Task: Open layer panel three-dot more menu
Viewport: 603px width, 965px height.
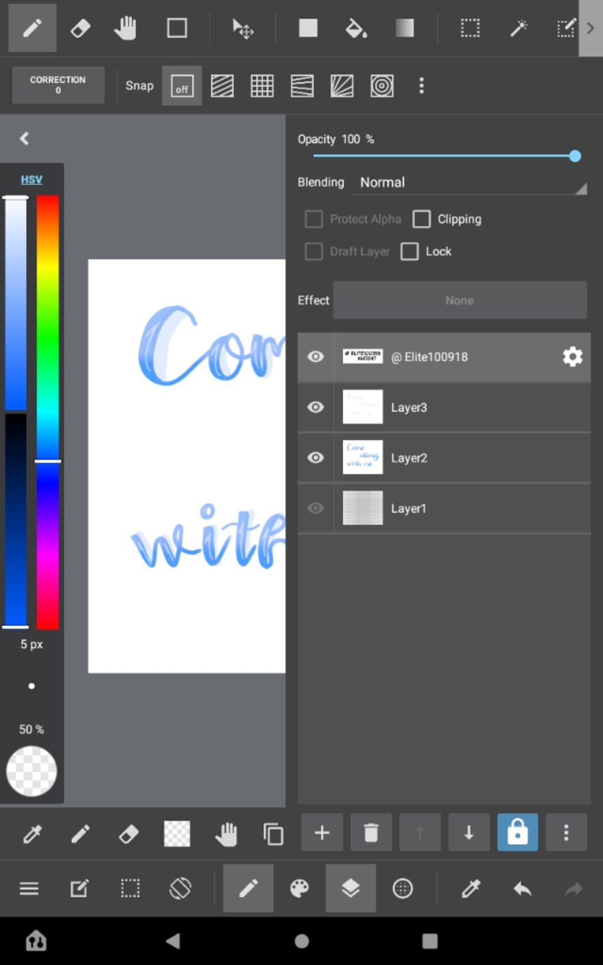Action: [x=566, y=832]
